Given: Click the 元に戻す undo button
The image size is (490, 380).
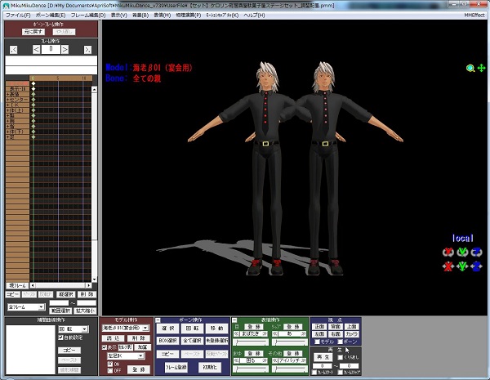Looking at the screenshot, I should [33, 32].
